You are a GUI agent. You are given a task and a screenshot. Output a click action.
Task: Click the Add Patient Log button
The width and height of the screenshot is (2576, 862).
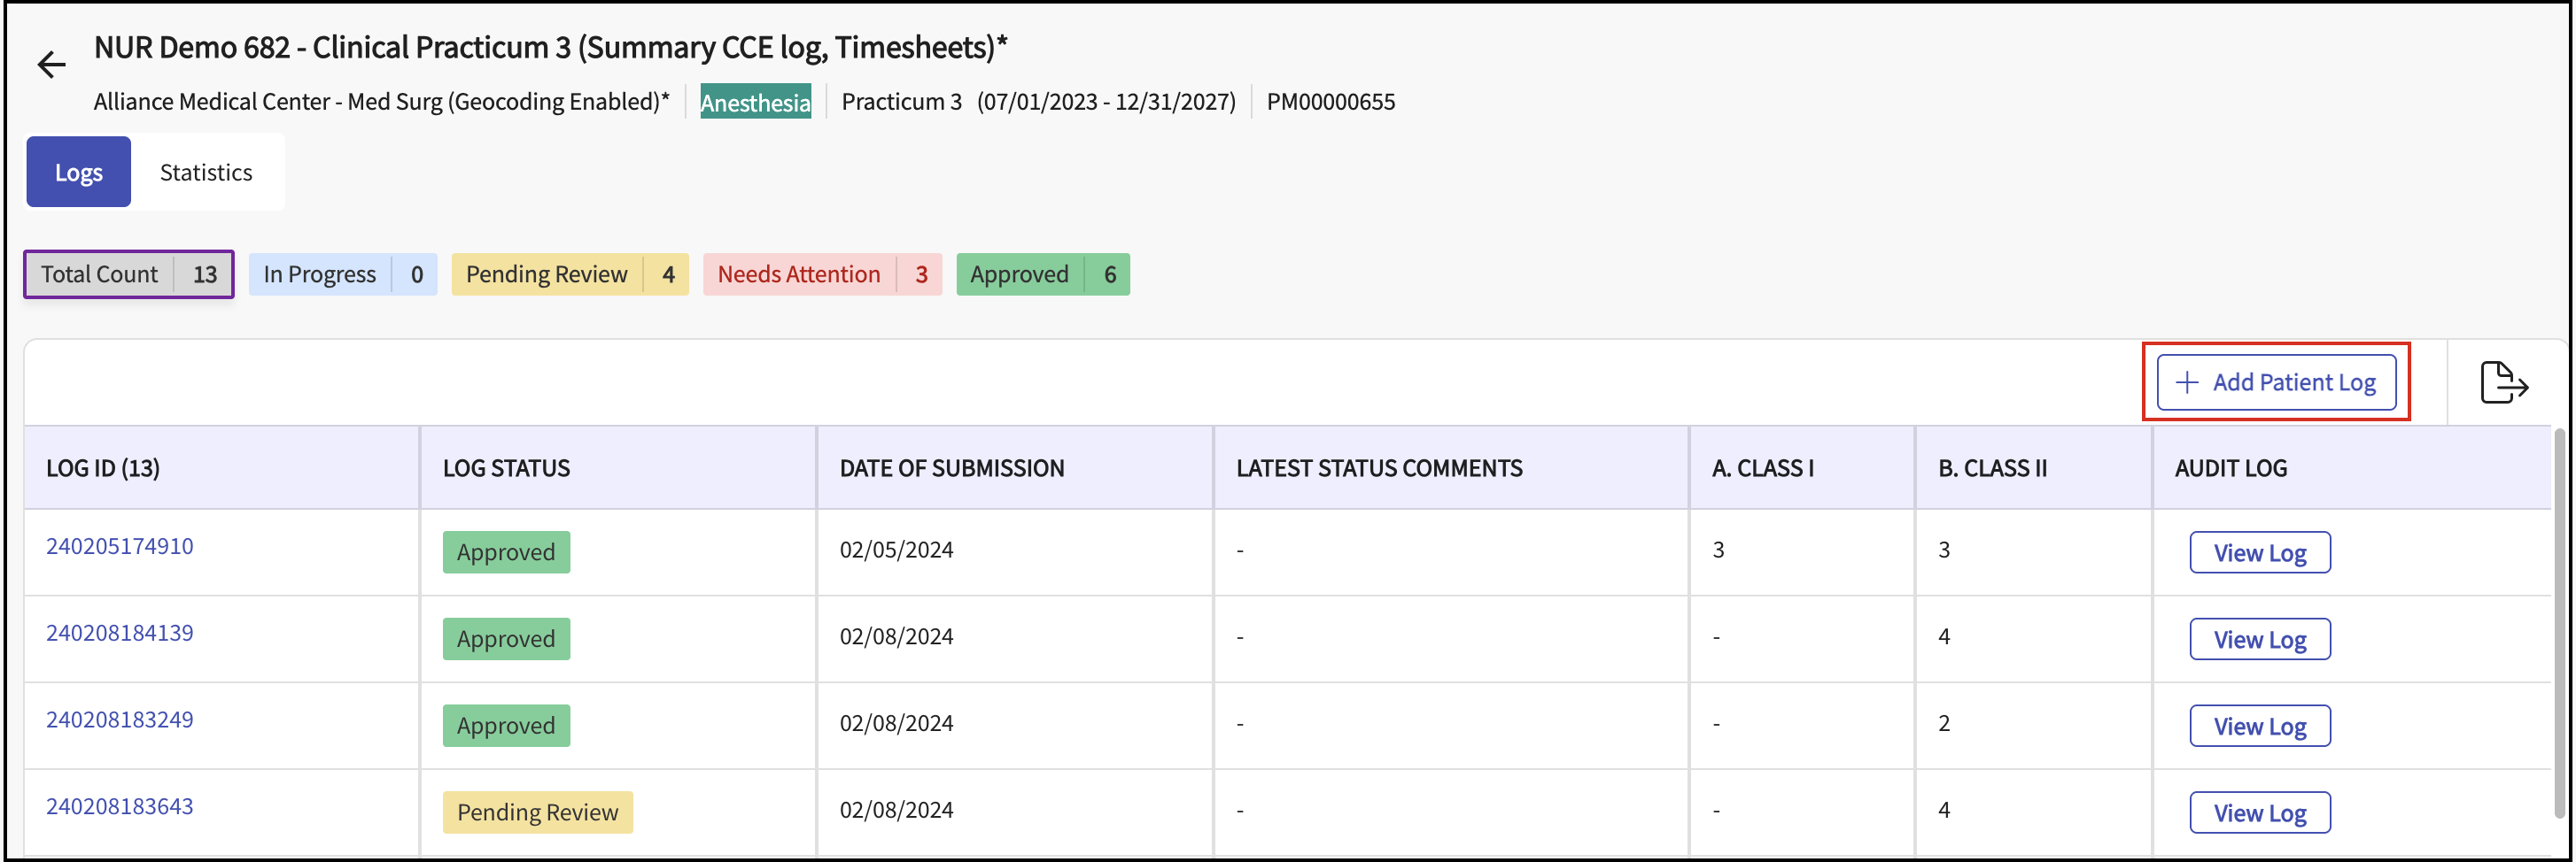[x=2275, y=382]
